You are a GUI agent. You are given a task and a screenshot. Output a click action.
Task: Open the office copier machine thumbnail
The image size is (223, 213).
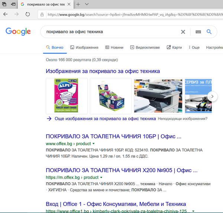point(158,96)
